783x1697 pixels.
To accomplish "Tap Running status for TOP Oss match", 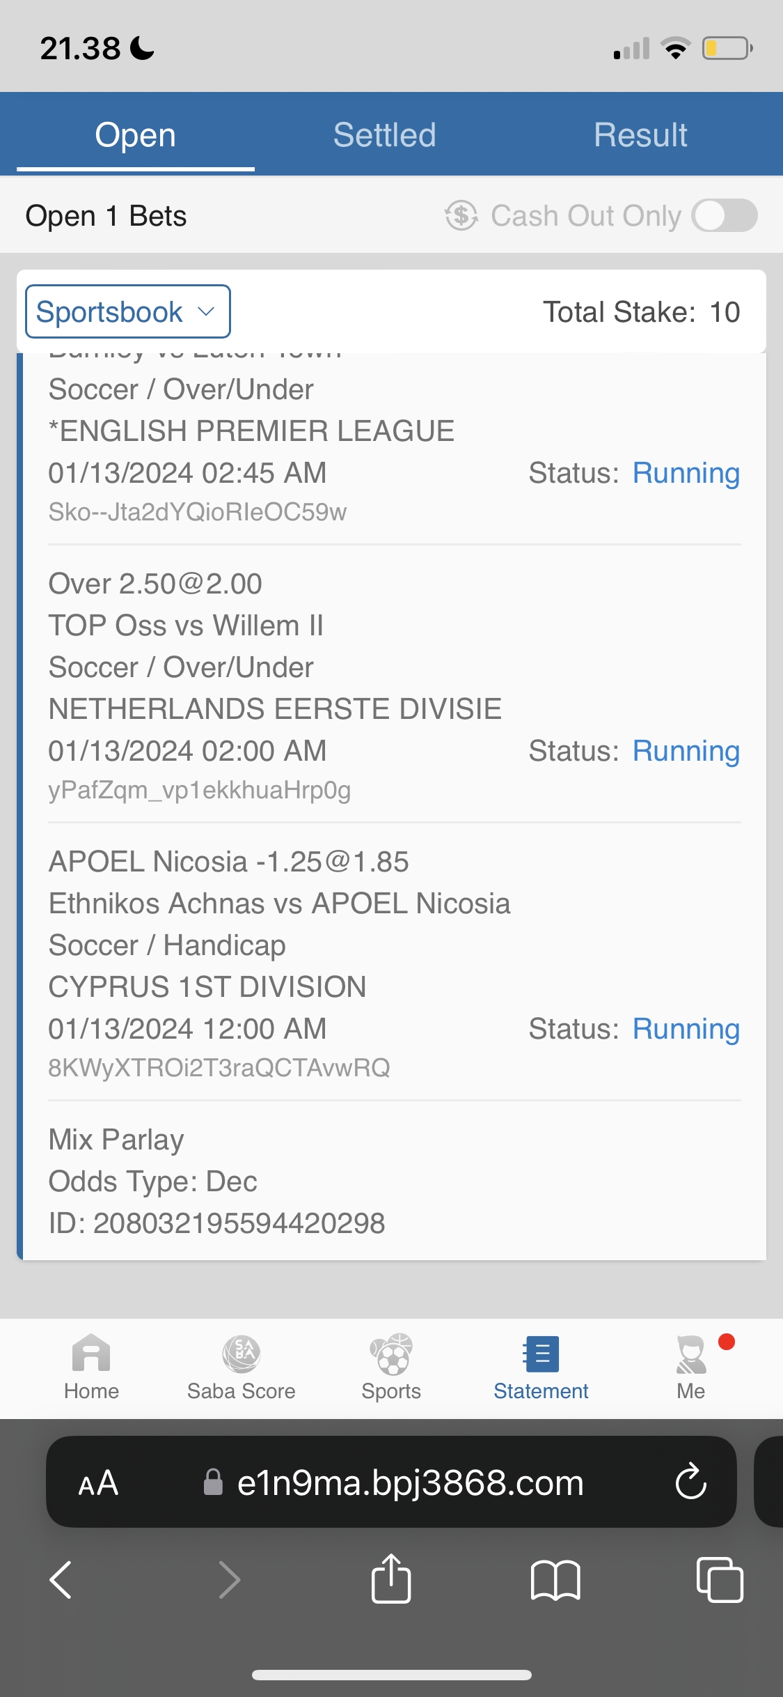I will pos(686,751).
